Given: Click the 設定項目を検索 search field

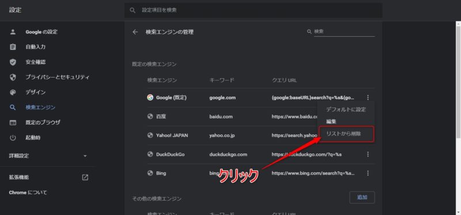Looking at the screenshot, I should [254, 10].
